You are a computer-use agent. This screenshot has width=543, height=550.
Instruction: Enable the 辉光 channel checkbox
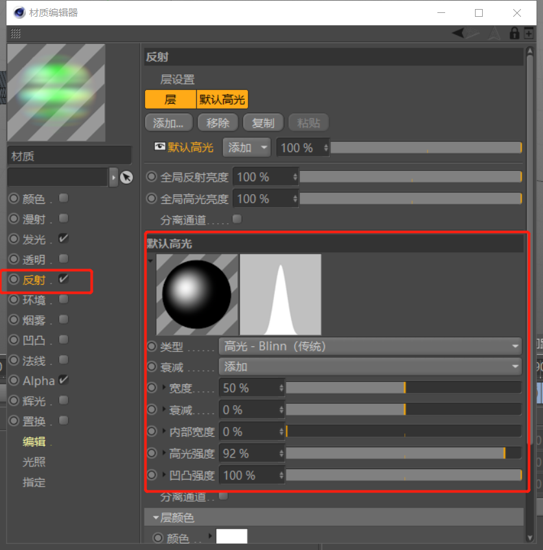[x=64, y=400]
